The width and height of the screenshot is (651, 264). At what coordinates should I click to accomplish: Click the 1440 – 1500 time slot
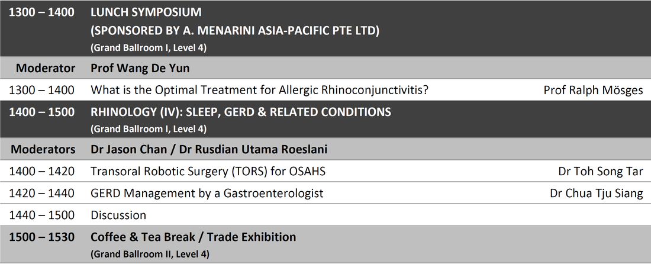click(x=41, y=215)
